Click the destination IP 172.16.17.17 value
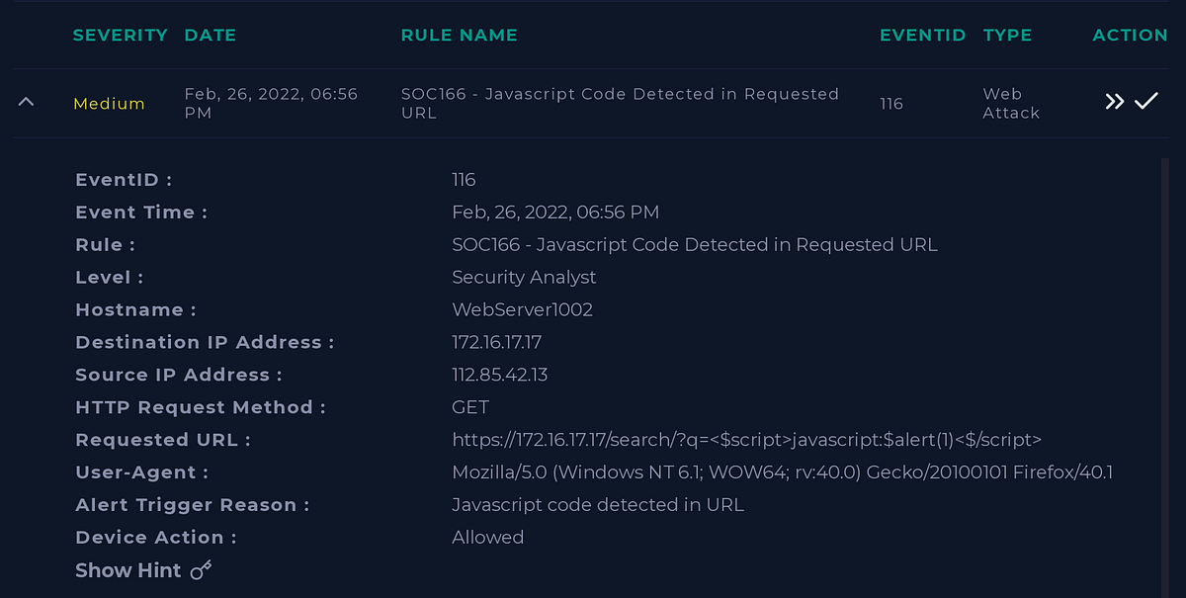Viewport: 1186px width, 598px height. point(496,342)
